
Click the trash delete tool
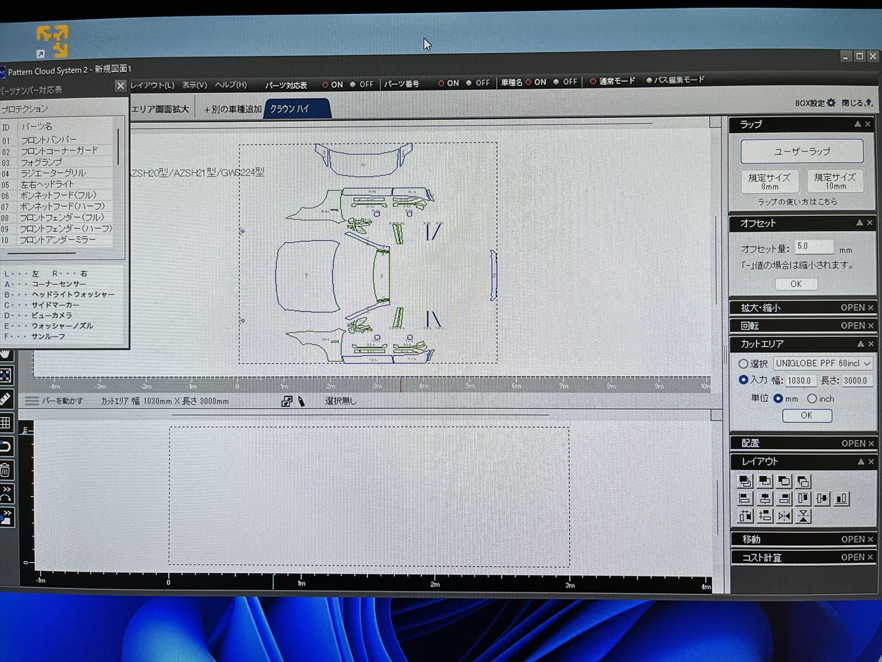pos(6,470)
